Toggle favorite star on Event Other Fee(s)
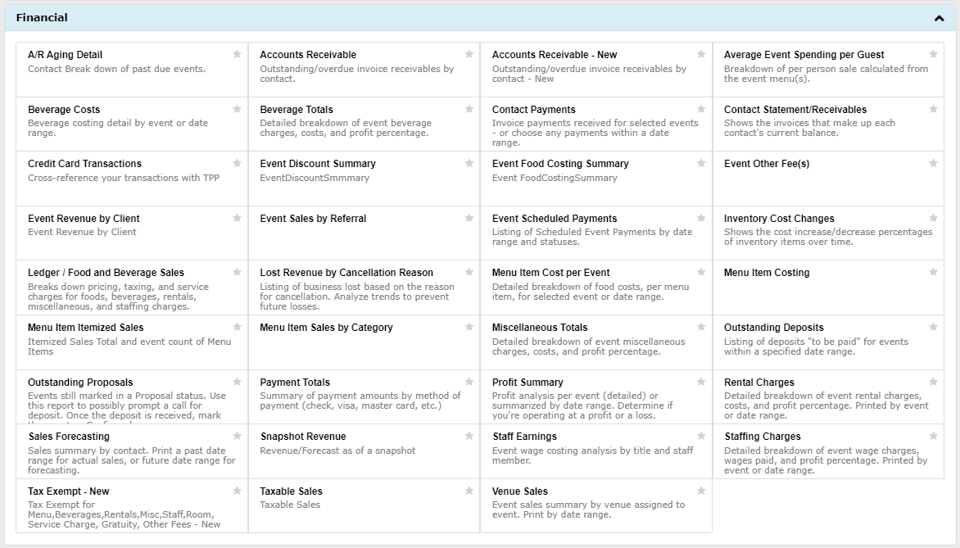The image size is (960, 548). 933,163
